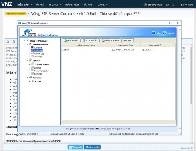Viewport: 196px width, 151px height.
Task: Click the 127.0.0.1 IP cell
Action: click(146, 50)
